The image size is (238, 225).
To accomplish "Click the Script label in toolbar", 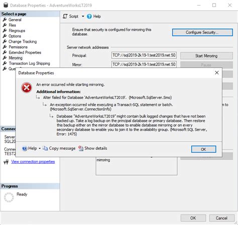I will pyautogui.click(x=74, y=17).
